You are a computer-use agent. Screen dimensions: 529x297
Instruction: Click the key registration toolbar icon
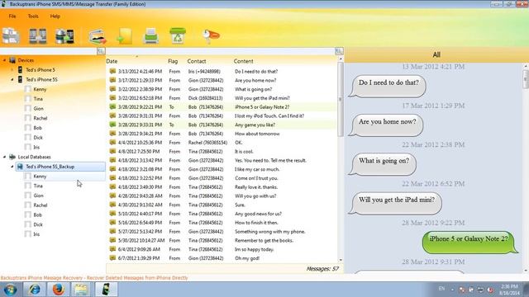click(211, 35)
